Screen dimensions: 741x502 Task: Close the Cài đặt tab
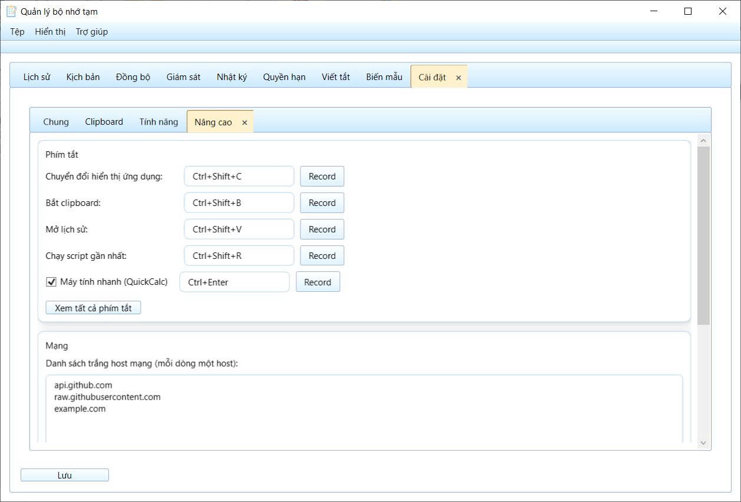coord(458,78)
